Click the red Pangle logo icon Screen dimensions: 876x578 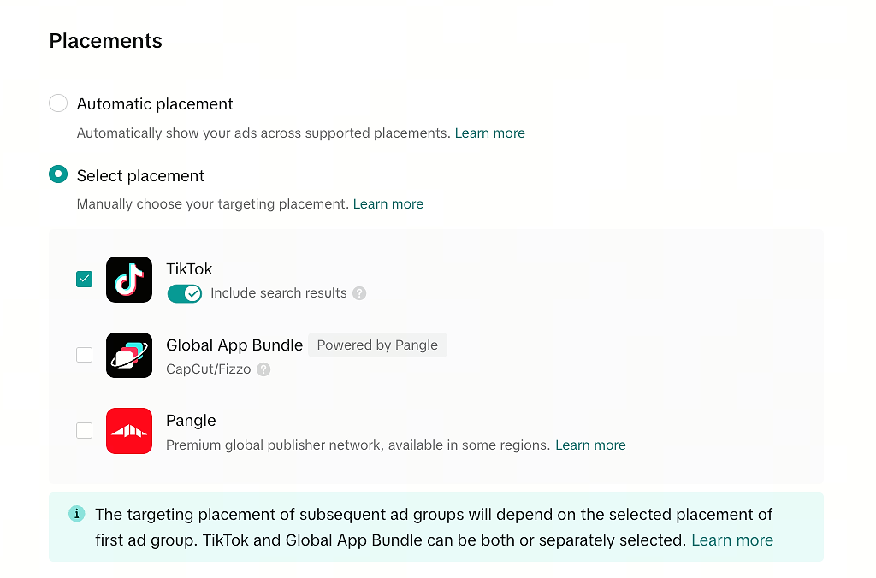pyautogui.click(x=129, y=431)
